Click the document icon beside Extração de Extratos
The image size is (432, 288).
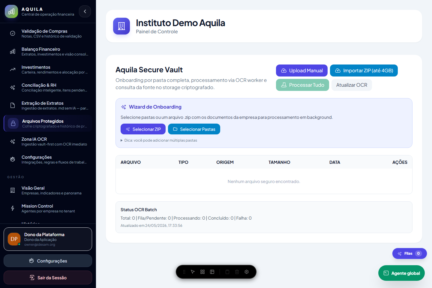[x=13, y=105]
